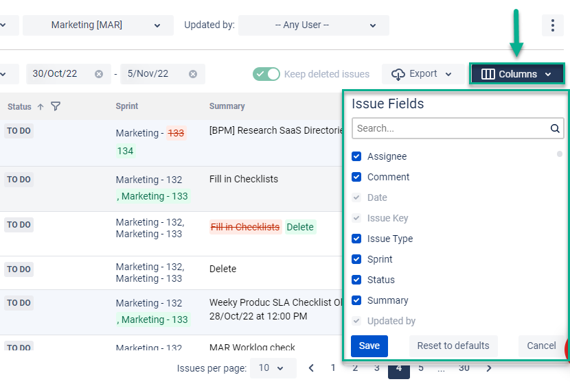The image size is (570, 386).
Task: Click the Status column filter funnel icon
Action: (x=55, y=106)
